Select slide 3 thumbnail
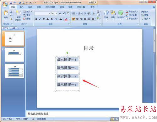 coord(14,71)
